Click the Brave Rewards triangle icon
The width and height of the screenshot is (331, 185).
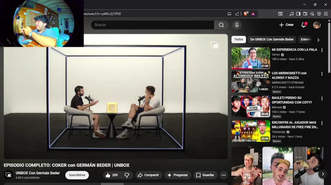[253, 14]
